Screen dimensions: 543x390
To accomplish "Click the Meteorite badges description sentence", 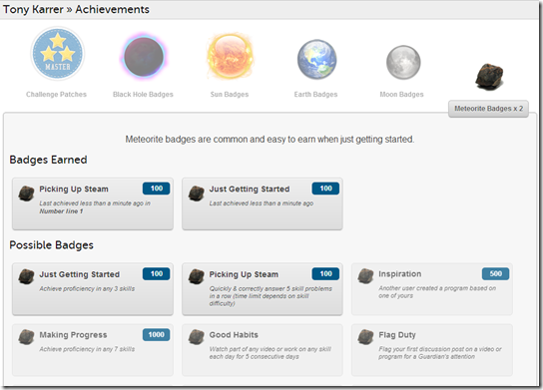I will click(270, 139).
